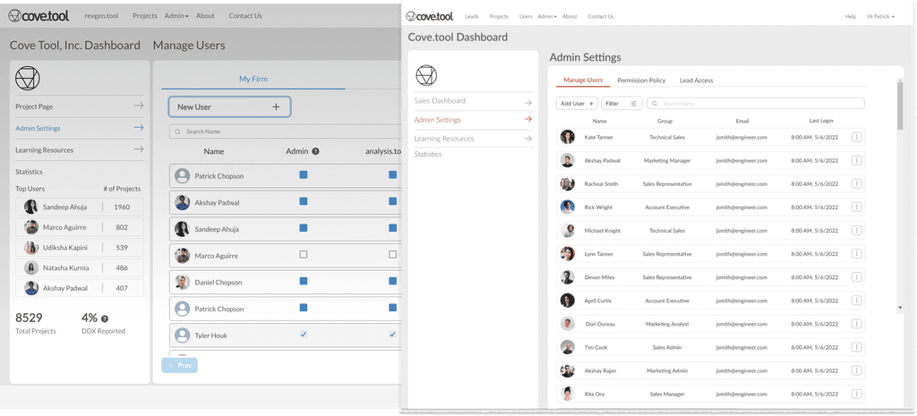Click Users link in right window navbar
This screenshot has width=917, height=416.
click(526, 16)
